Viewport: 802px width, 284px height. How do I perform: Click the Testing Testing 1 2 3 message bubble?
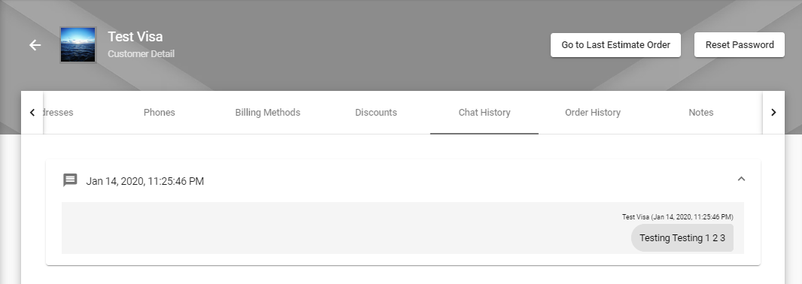[x=682, y=238]
